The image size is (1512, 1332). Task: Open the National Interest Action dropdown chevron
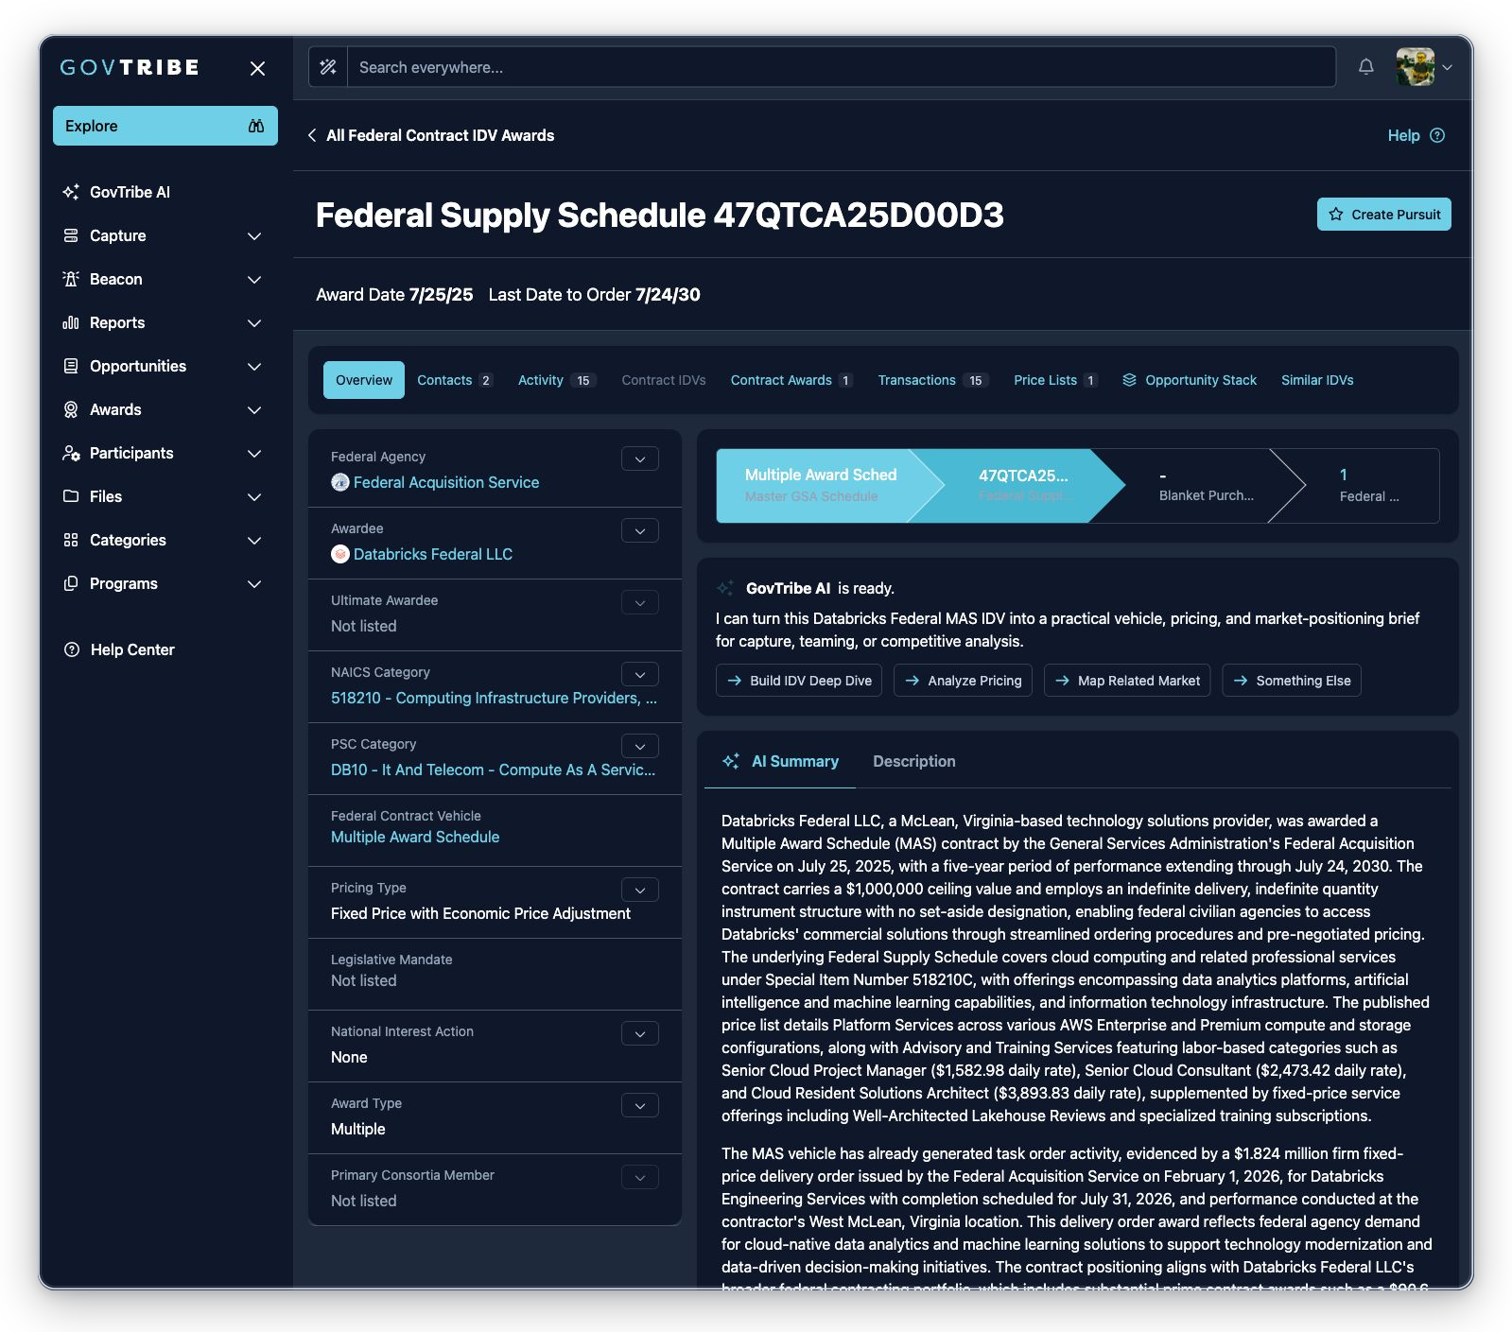point(640,1033)
